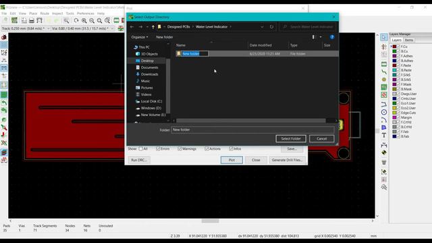Toggle F.Mask layer visibility checkbox

(x=398, y=84)
